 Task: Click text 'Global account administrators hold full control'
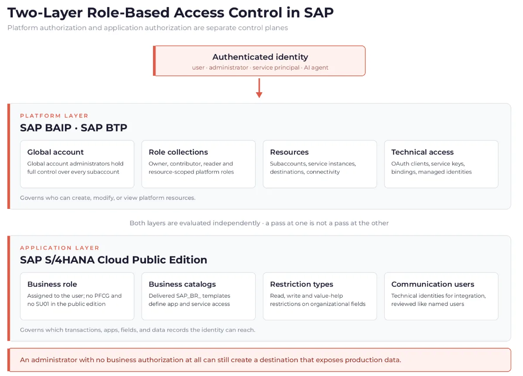(75, 168)
